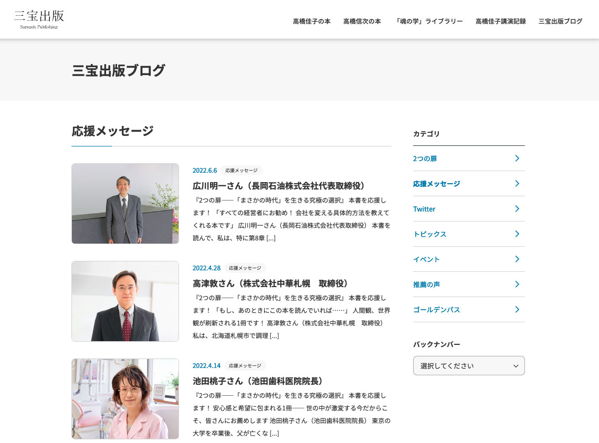Expand the 選択してください back number dropdown
The height and width of the screenshot is (443, 599).
[x=469, y=365]
